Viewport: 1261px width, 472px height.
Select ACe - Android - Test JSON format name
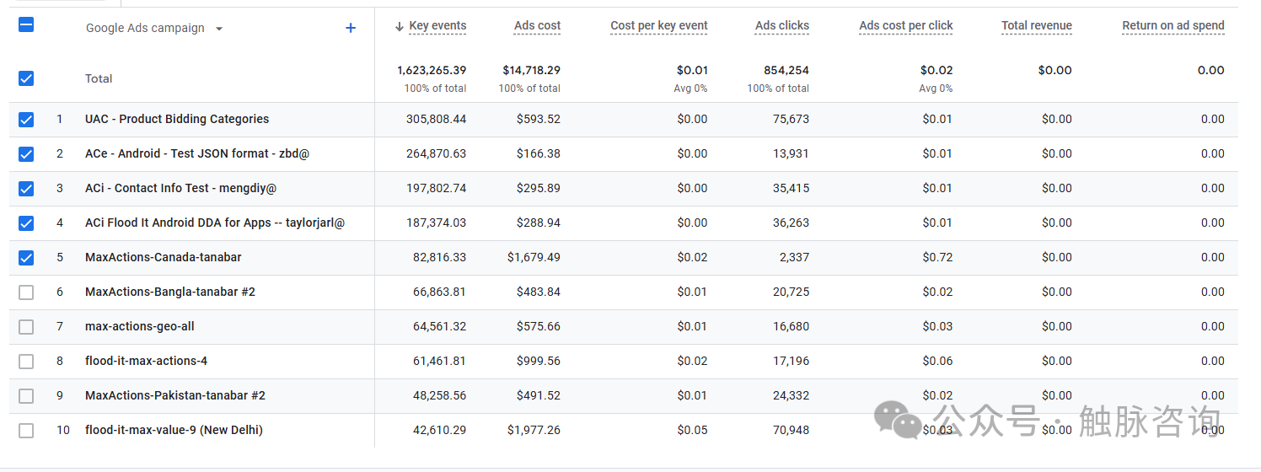click(197, 153)
